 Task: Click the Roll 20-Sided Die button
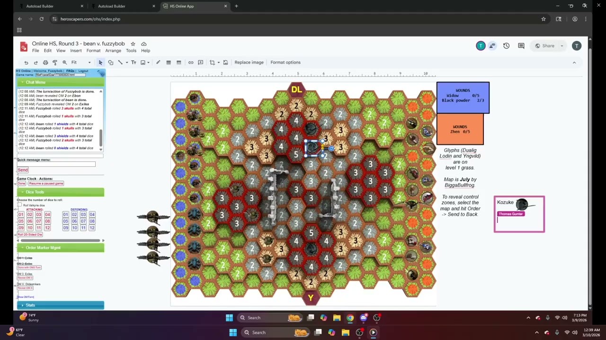pyautogui.click(x=30, y=235)
